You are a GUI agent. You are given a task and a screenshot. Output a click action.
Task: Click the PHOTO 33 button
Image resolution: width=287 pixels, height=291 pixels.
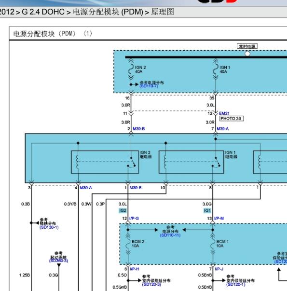[x=232, y=119]
